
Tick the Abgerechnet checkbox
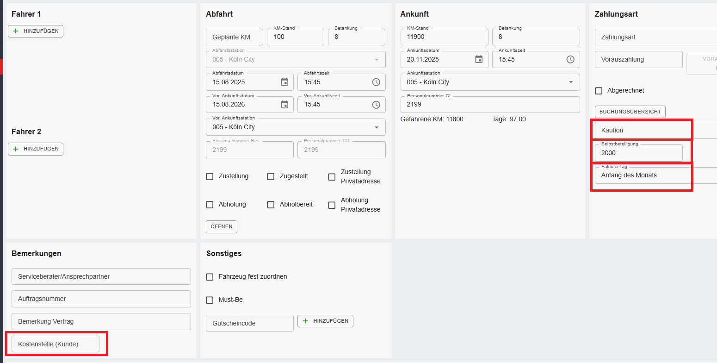(599, 91)
